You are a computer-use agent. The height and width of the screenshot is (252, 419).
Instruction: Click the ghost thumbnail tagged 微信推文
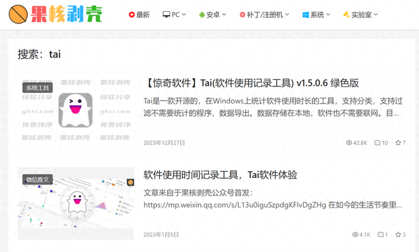(76, 204)
